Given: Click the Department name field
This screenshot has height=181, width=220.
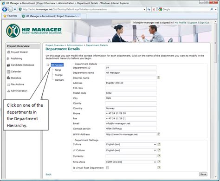Looking at the screenshot, I should point(131,73).
